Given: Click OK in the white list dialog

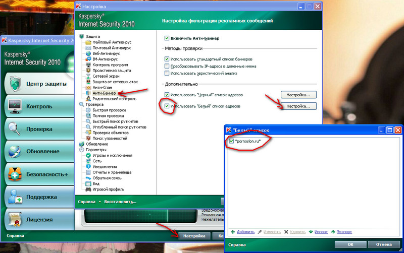Looking at the screenshot, I should [350, 244].
